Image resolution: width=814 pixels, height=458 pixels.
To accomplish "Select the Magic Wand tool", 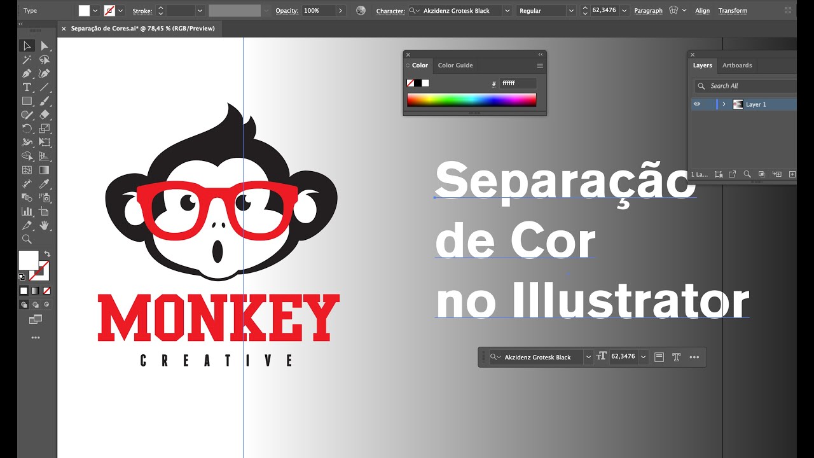I will (27, 60).
